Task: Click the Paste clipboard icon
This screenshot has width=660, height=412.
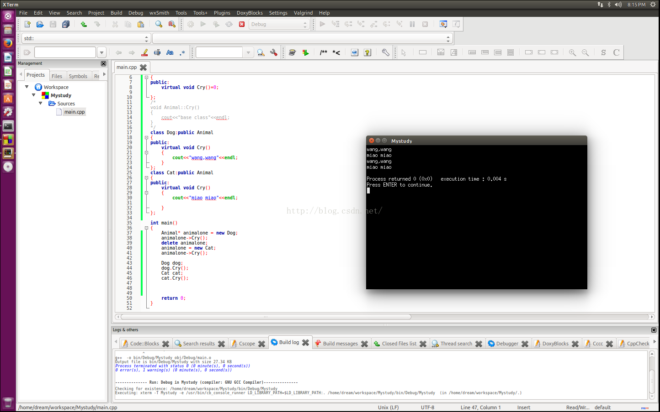Action: tap(141, 24)
